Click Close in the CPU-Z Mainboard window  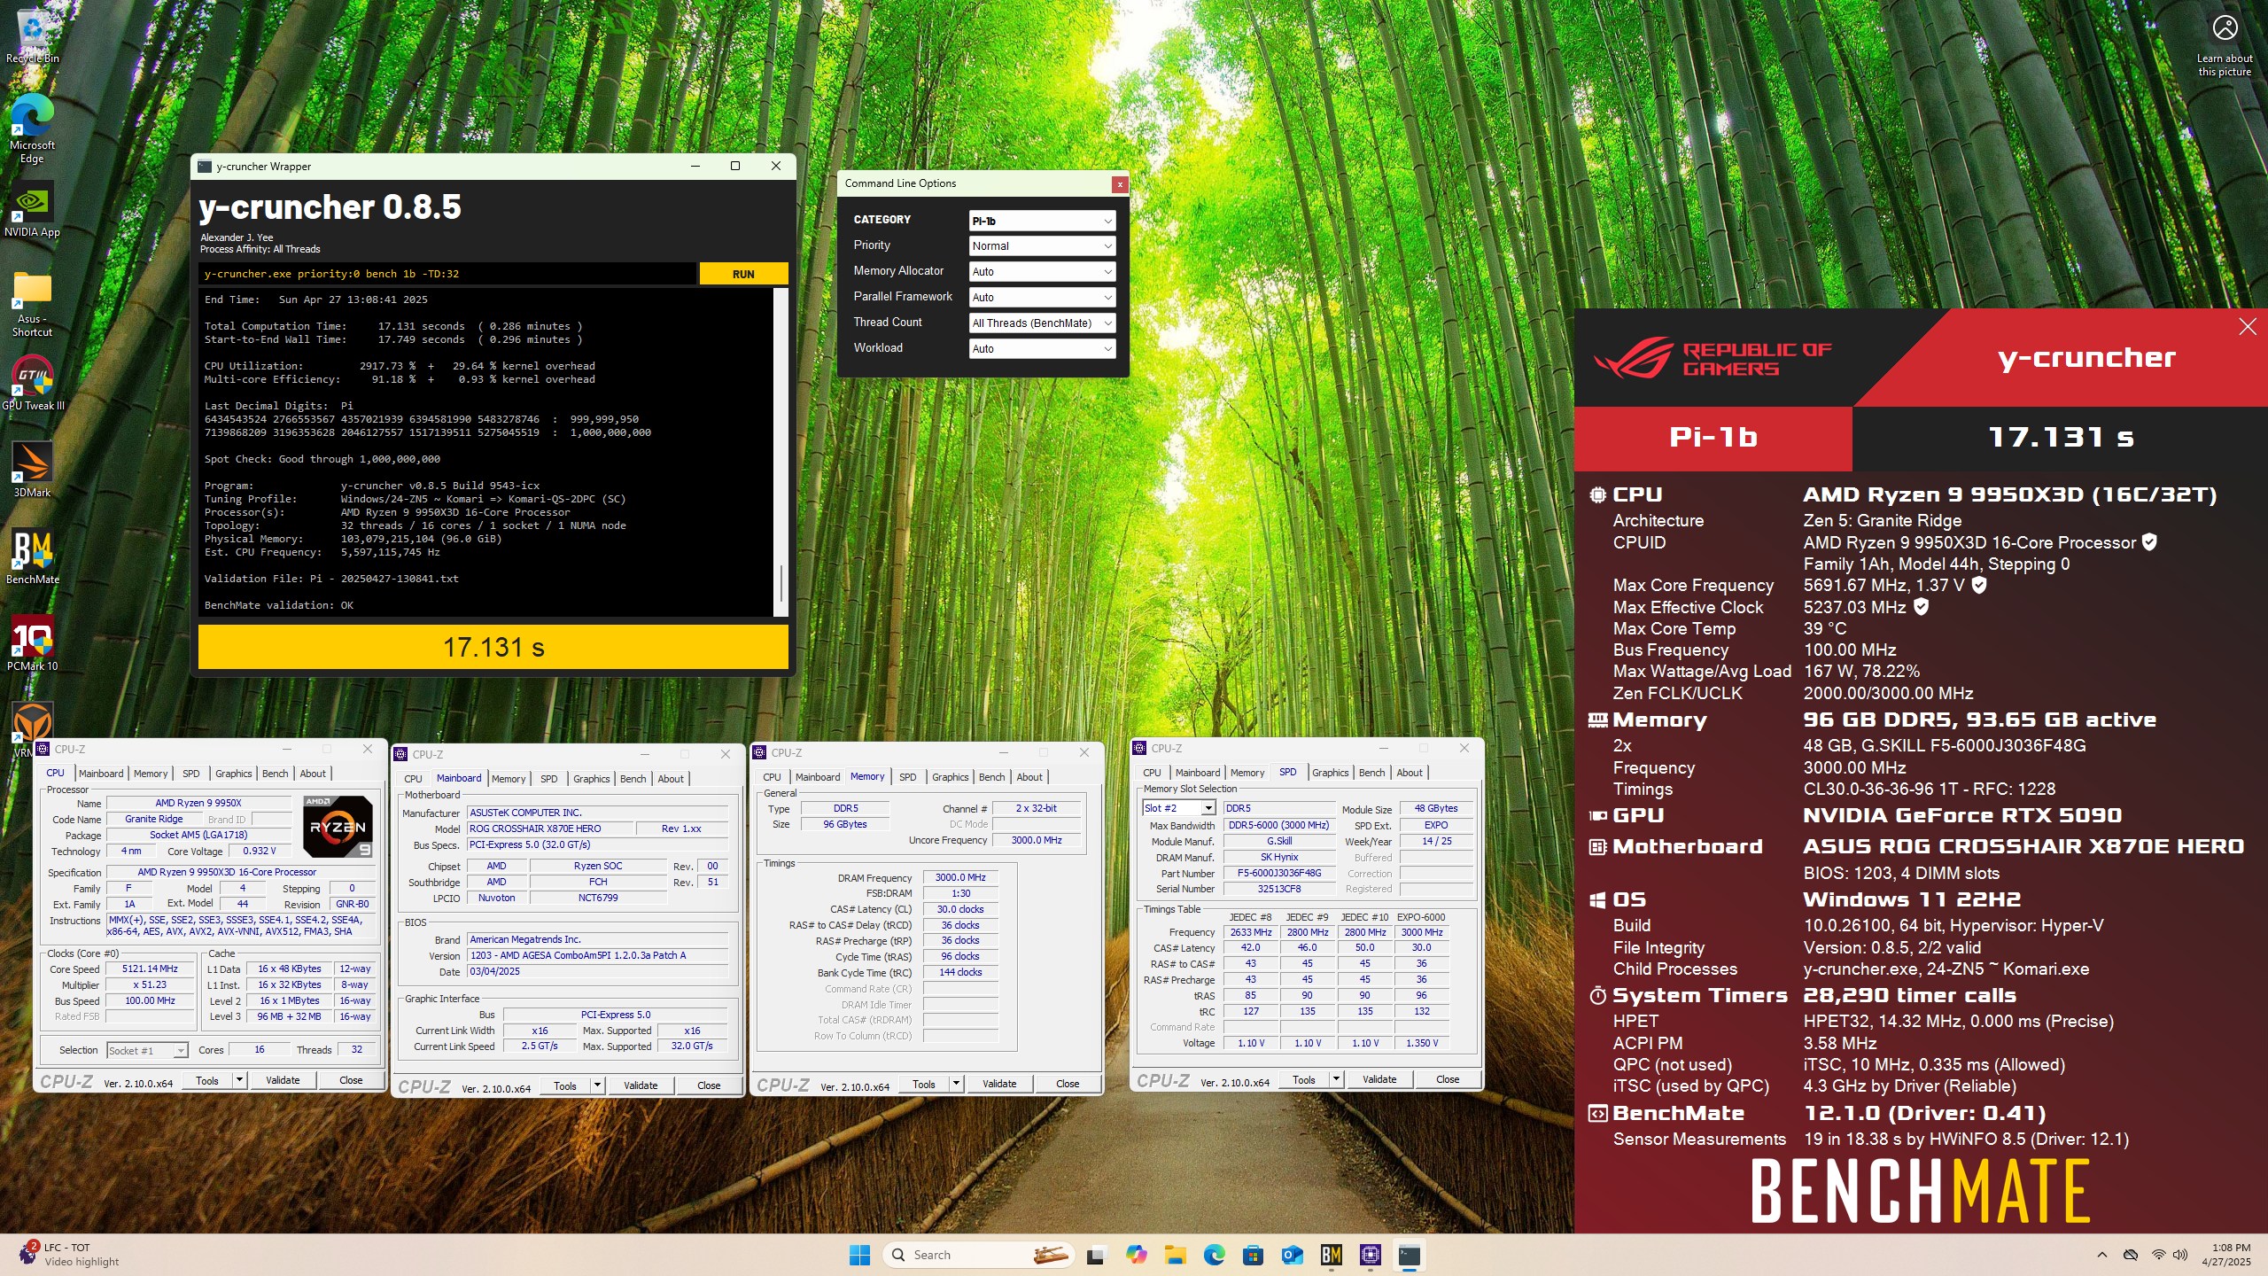click(x=709, y=1085)
